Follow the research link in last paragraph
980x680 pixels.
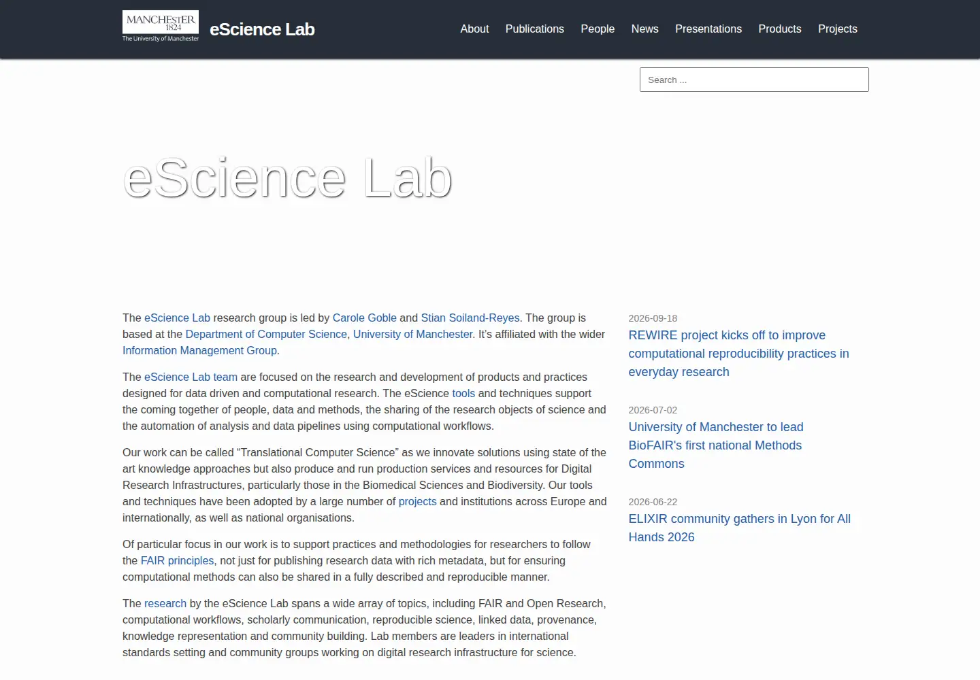click(165, 603)
